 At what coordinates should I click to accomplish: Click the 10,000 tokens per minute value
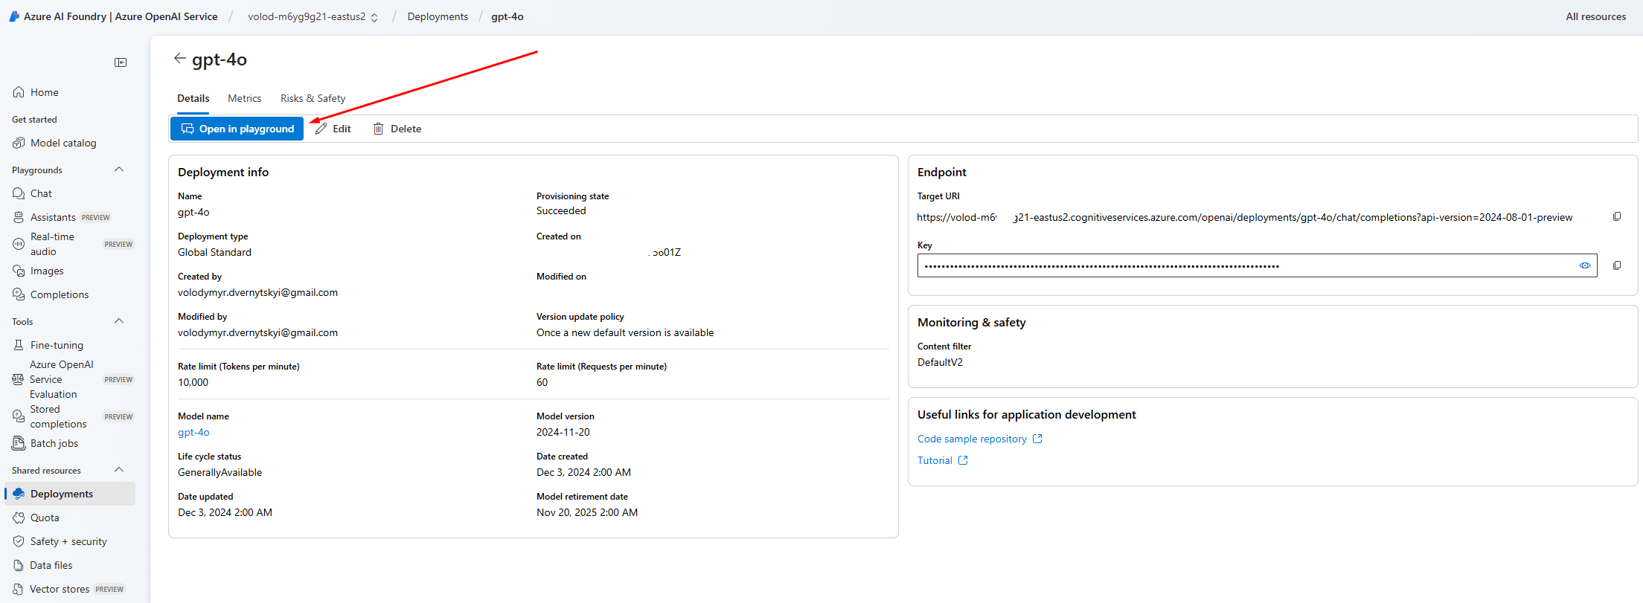[193, 382]
